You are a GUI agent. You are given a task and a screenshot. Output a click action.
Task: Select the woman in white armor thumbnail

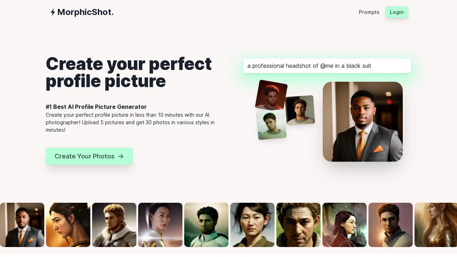click(x=160, y=225)
